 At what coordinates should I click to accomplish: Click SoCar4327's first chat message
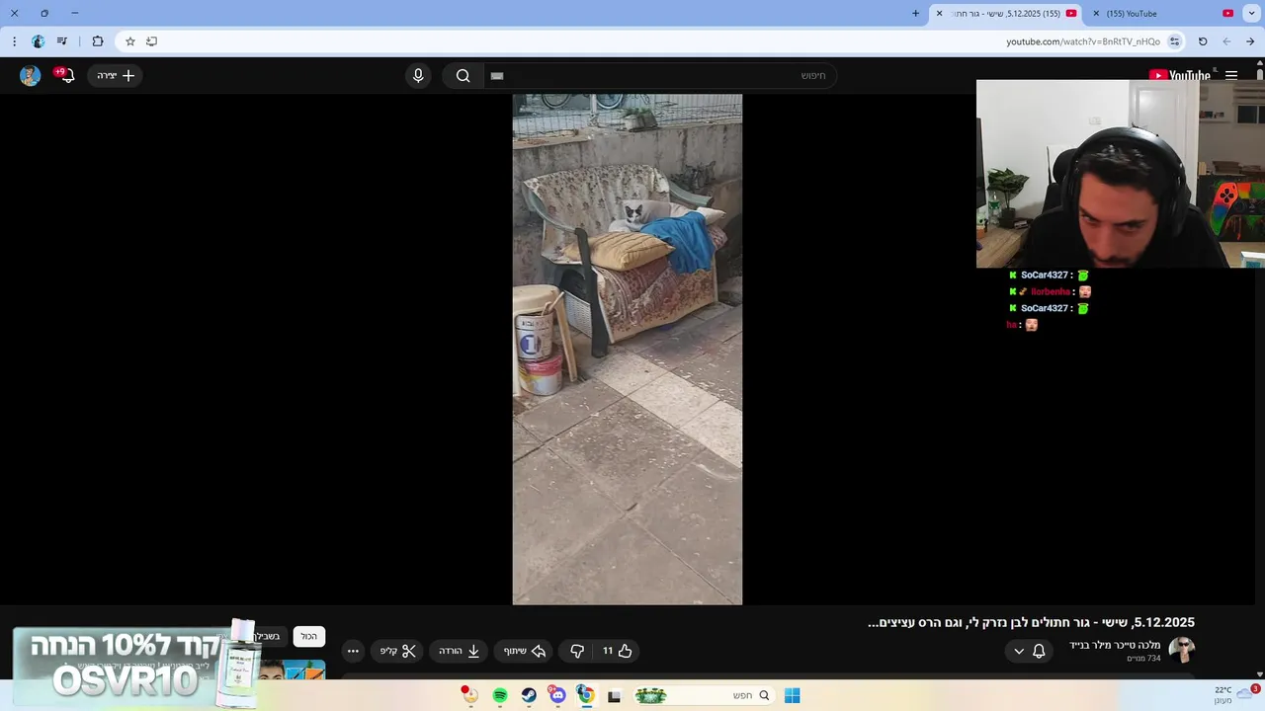point(1050,276)
